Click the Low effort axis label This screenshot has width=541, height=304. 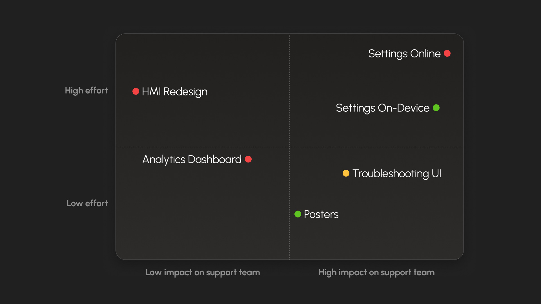click(87, 204)
